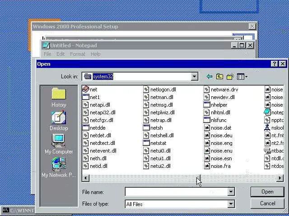This screenshot has height=216, width=289.
Task: Open the View menu icon dropdown
Action: 242,76
